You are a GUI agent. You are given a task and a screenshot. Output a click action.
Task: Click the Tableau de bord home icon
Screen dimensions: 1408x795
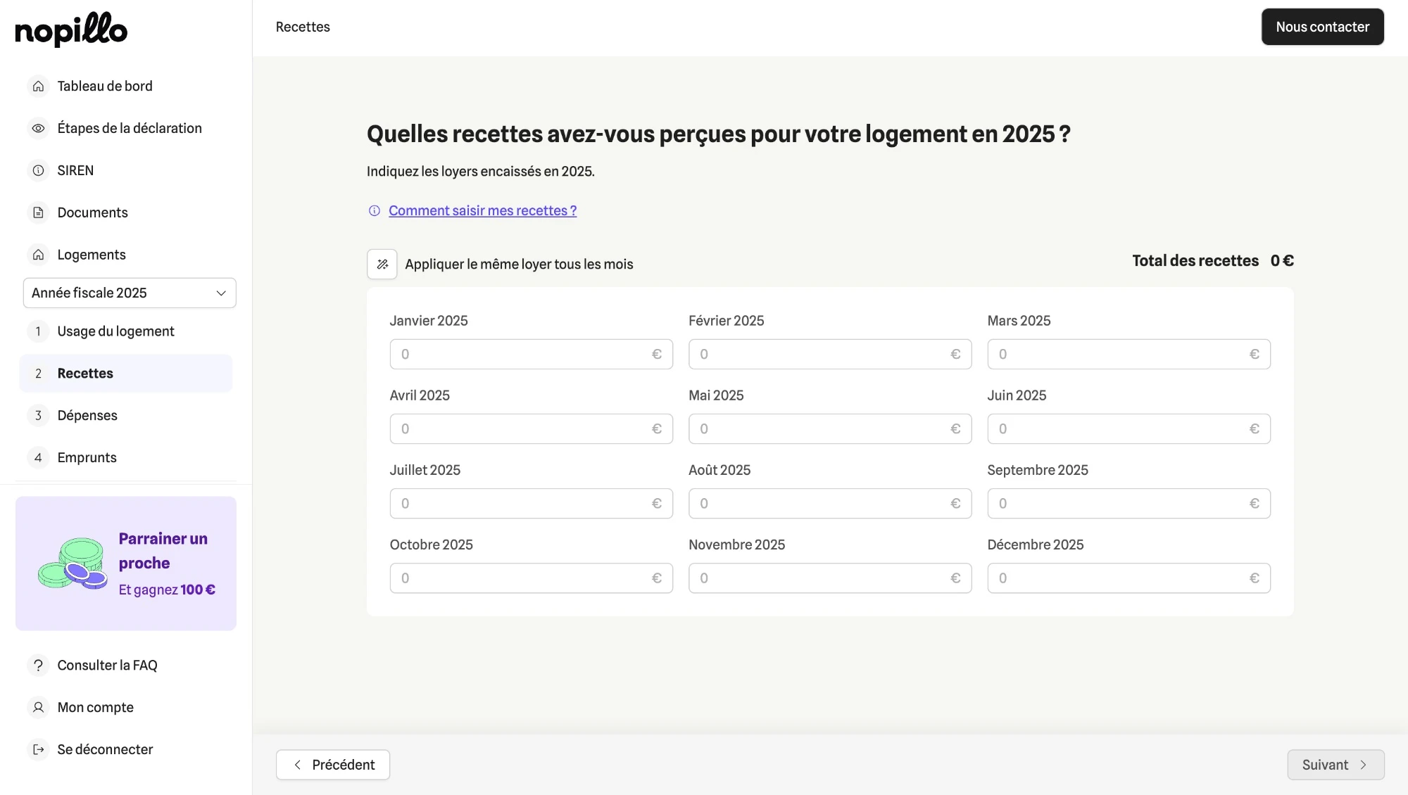click(39, 86)
